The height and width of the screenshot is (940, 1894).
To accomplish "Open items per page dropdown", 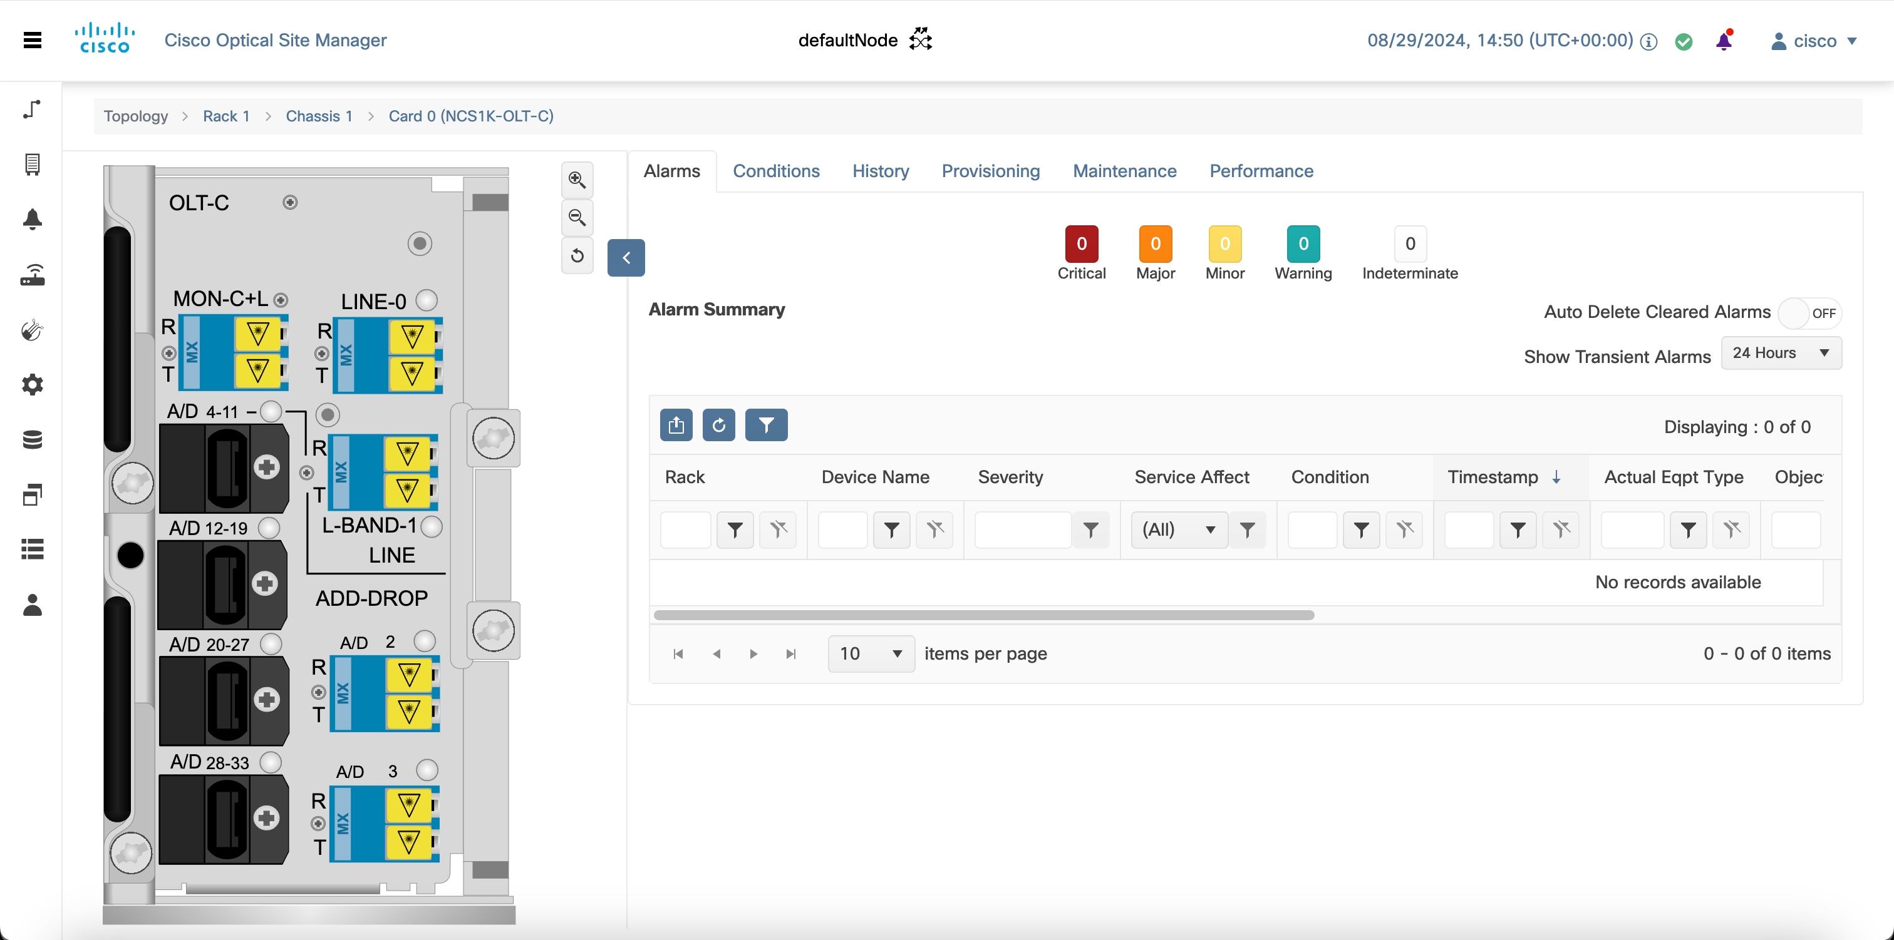I will 871,654.
